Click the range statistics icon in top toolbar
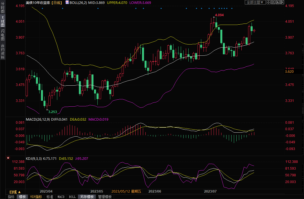The height and width of the screenshot is (199, 304). [x=273, y=3]
